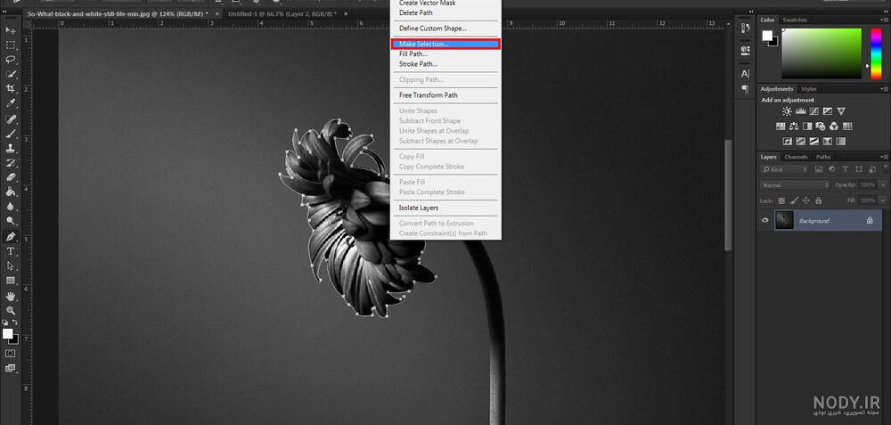891x425 pixels.
Task: Select the Horizontal Type tool
Action: click(10, 251)
